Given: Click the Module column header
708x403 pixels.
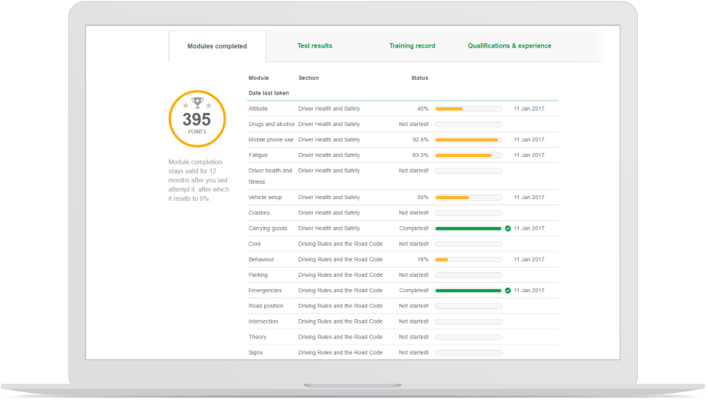Looking at the screenshot, I should 259,78.
